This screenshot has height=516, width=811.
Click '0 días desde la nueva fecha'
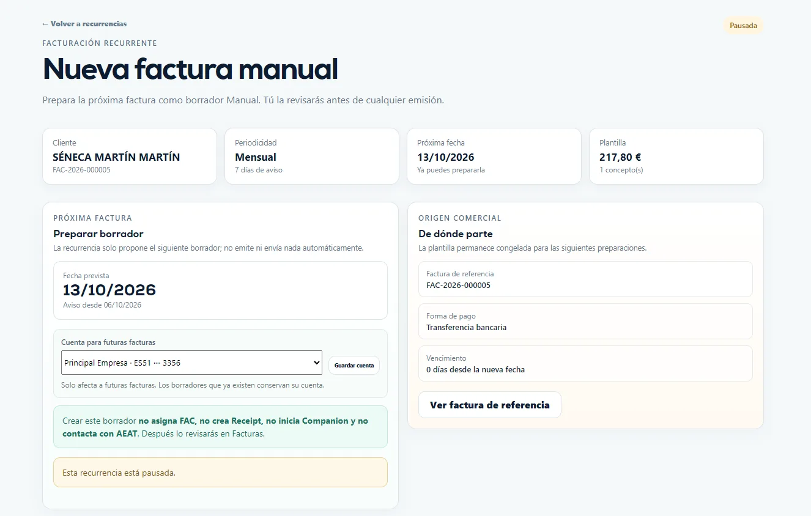pyautogui.click(x=475, y=370)
